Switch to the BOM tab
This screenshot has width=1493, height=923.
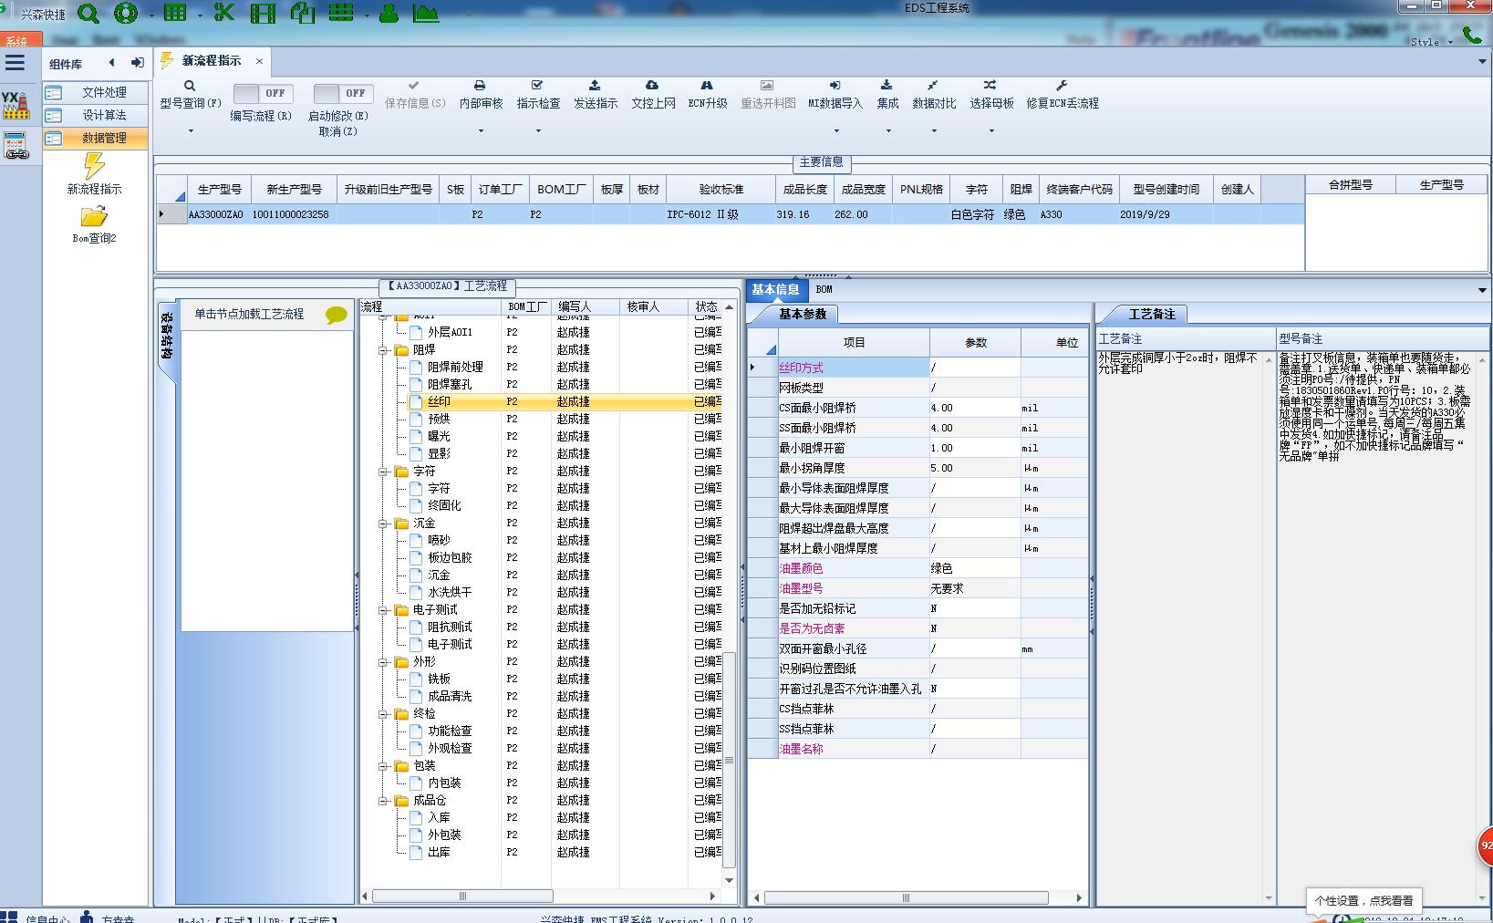point(824,289)
